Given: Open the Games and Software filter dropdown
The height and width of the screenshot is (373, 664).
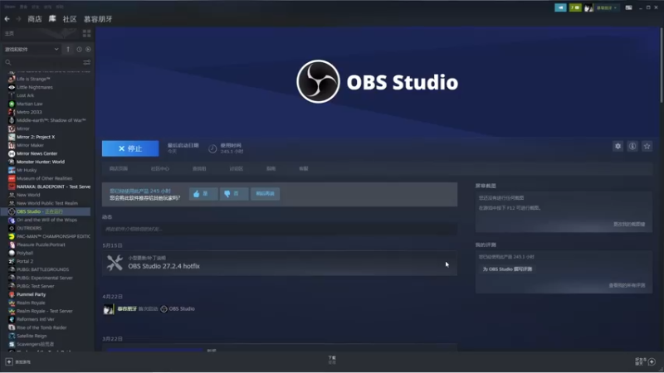Looking at the screenshot, I should pyautogui.click(x=32, y=50).
